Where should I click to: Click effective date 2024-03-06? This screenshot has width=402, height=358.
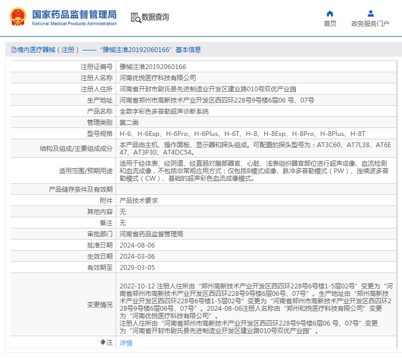(137, 257)
